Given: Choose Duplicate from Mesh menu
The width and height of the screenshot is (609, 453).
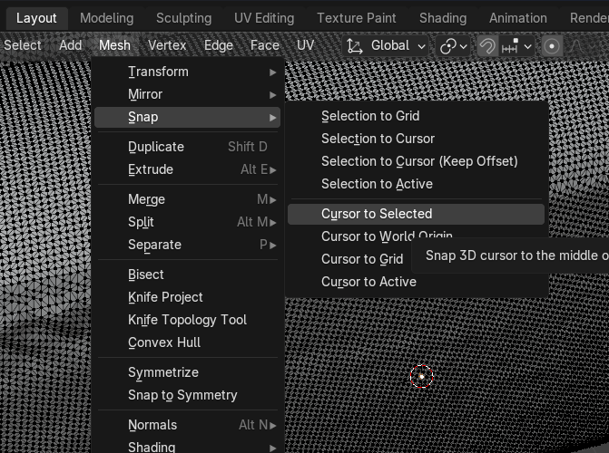Looking at the screenshot, I should (x=187, y=147).
